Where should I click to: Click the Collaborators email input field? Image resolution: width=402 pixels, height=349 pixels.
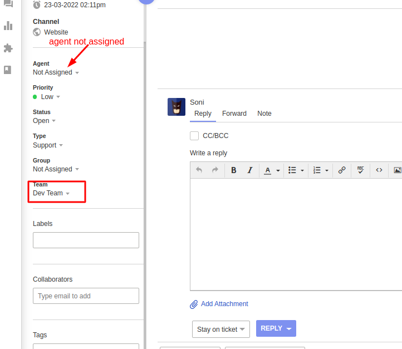tap(86, 296)
